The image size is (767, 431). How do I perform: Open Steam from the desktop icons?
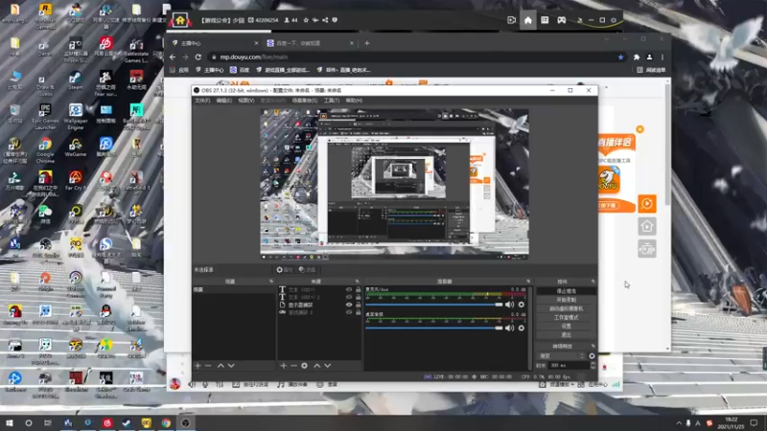[76, 80]
